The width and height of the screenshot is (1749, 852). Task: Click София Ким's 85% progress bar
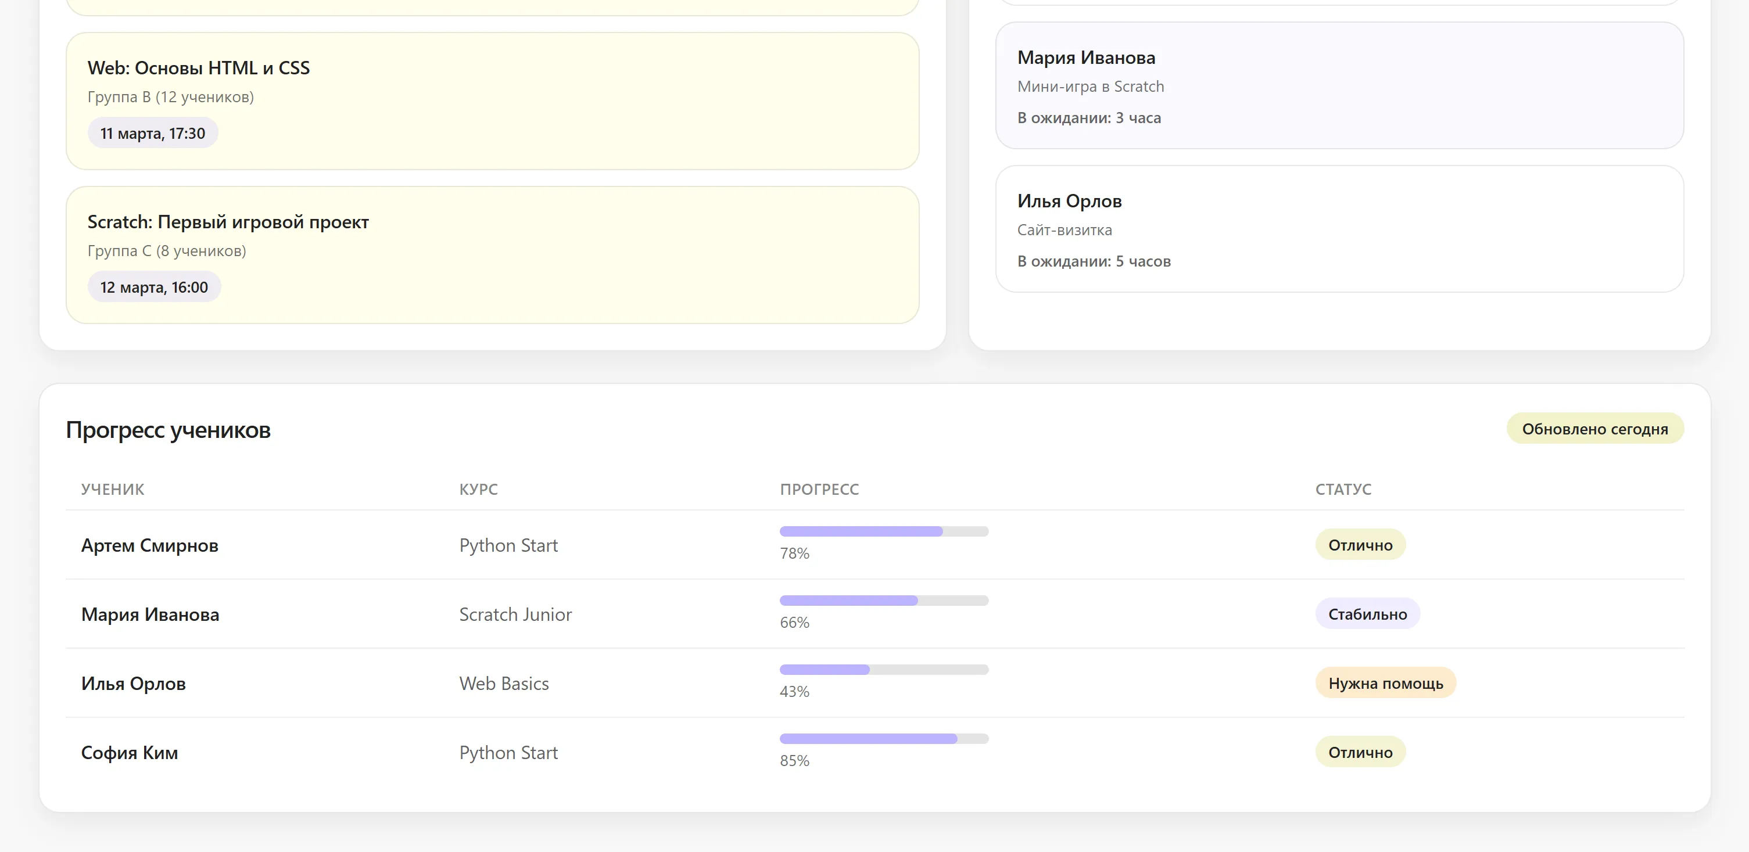click(884, 739)
